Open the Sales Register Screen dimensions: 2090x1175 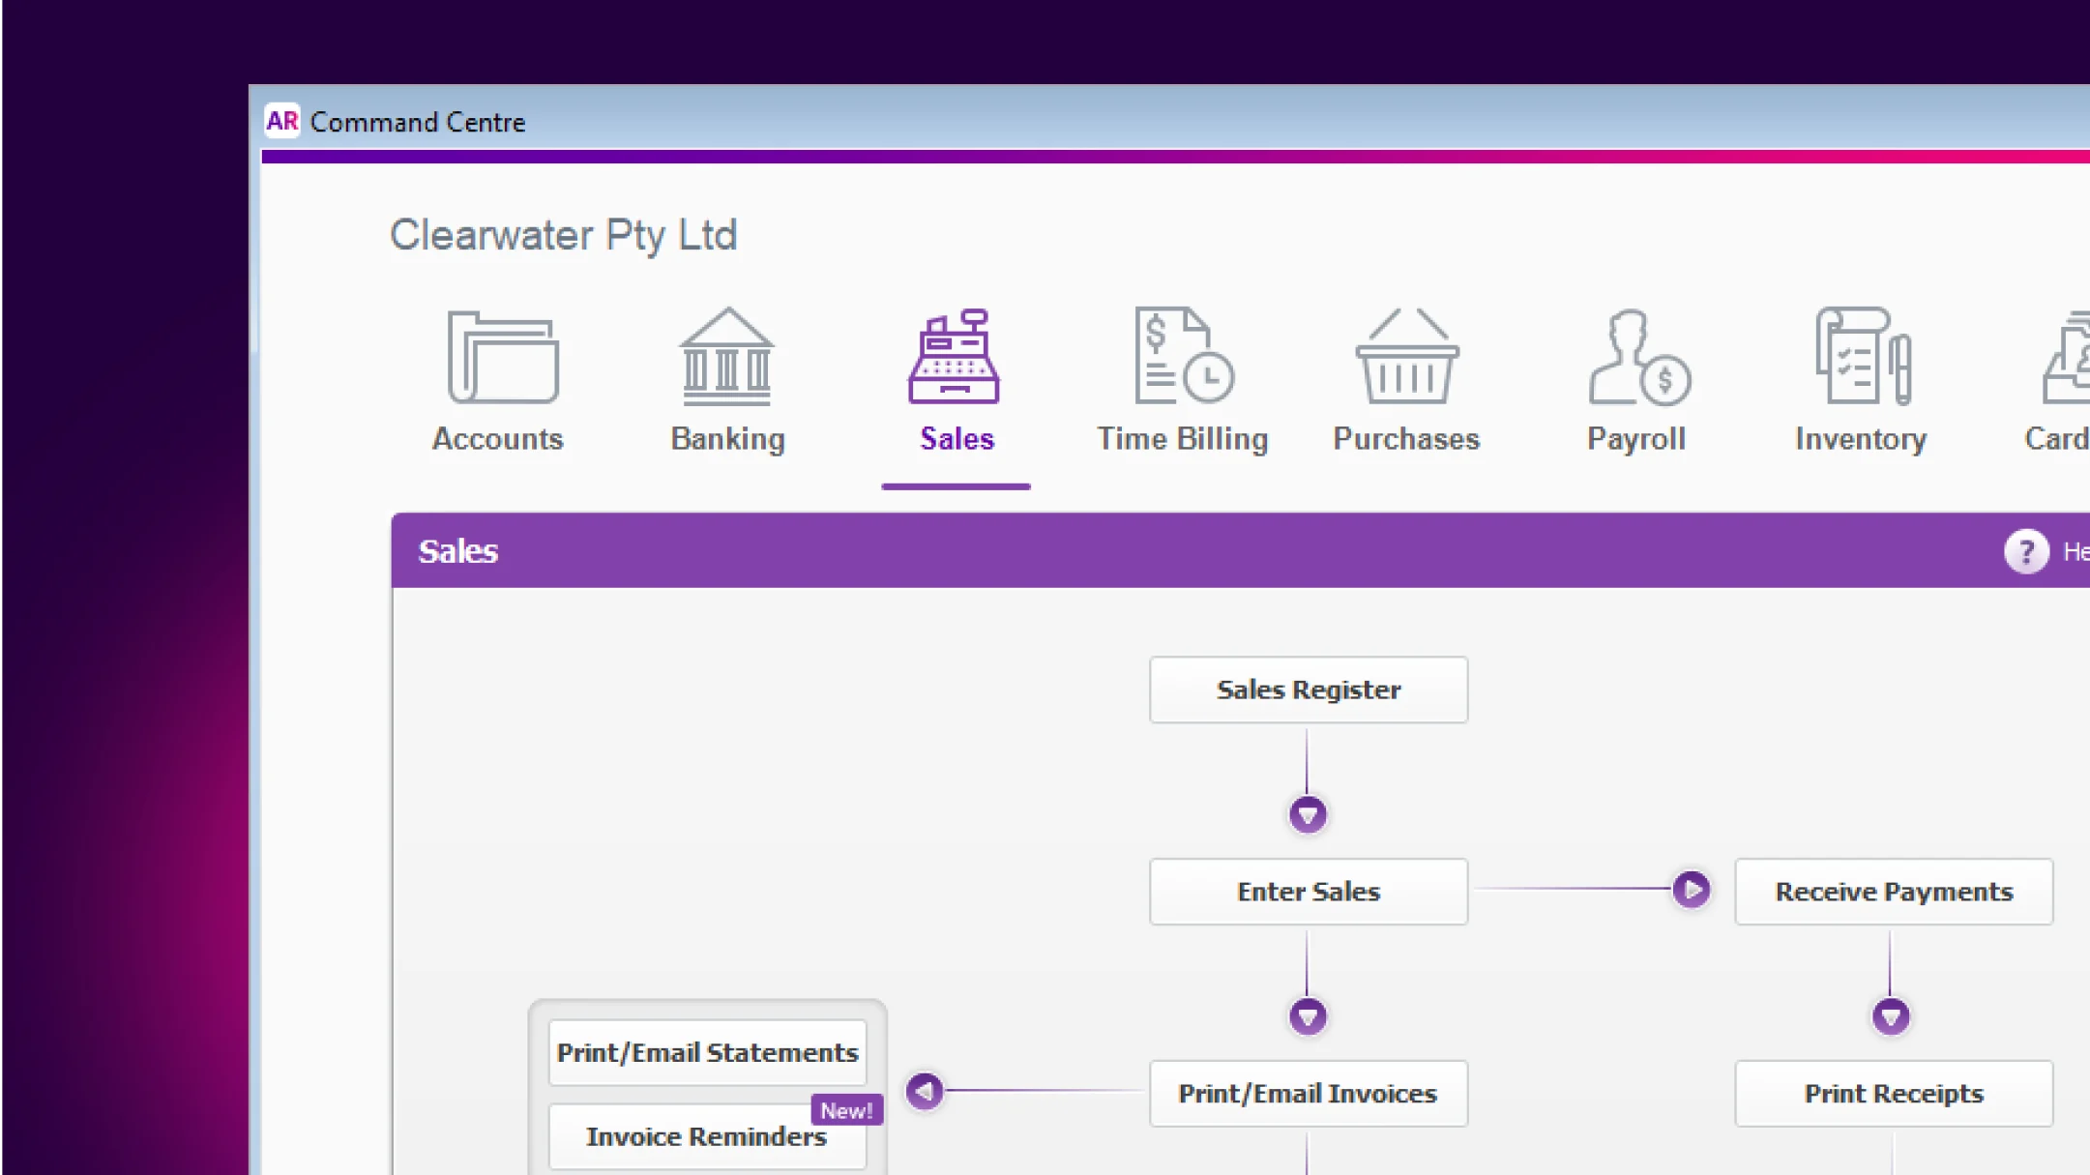coord(1308,690)
